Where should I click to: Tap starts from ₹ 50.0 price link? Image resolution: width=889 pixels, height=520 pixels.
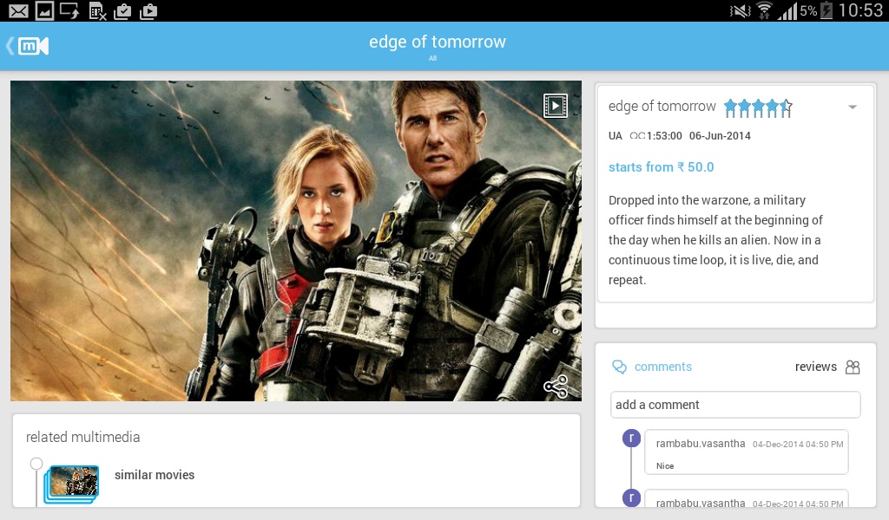tap(661, 167)
